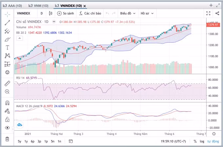The width and height of the screenshot is (223, 147).
Task: Click the 1379.97 price label on axis
Action: 213,25
